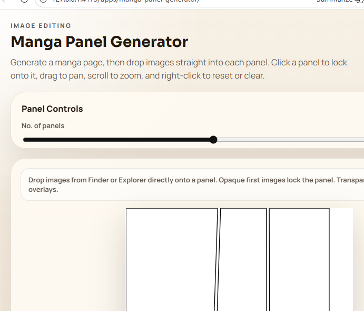
Task: Lock onto the narrow slanted middle panel
Action: coord(243,258)
